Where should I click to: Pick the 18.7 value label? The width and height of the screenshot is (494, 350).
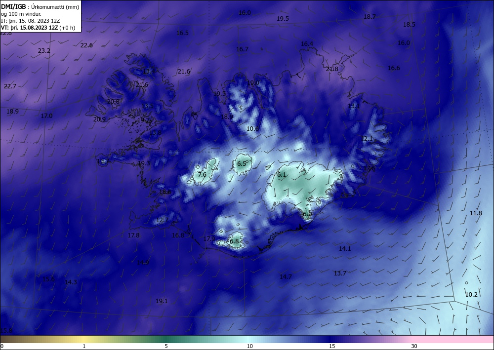pos(370,17)
